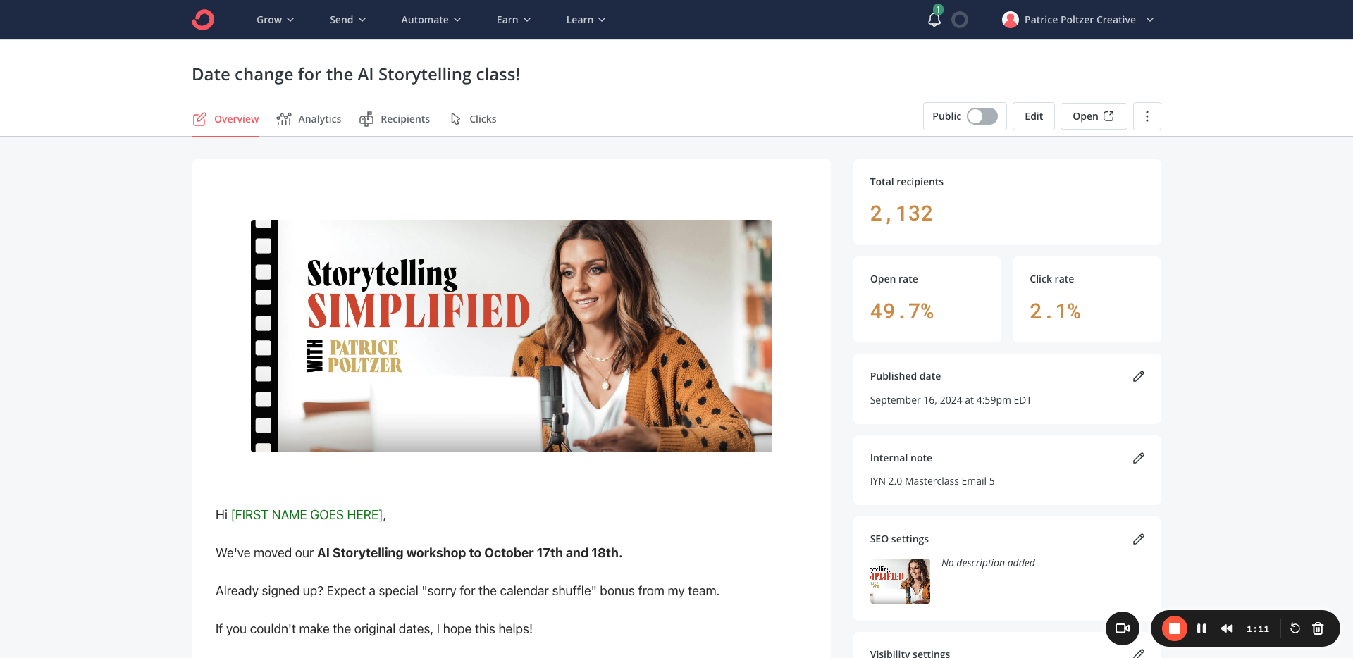Pause the screen recording
1353x658 pixels.
1201,628
